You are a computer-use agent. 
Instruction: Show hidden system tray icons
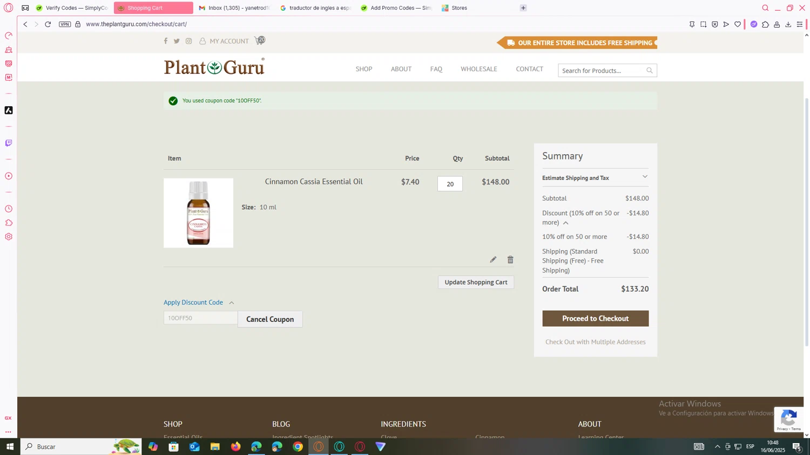click(717, 446)
